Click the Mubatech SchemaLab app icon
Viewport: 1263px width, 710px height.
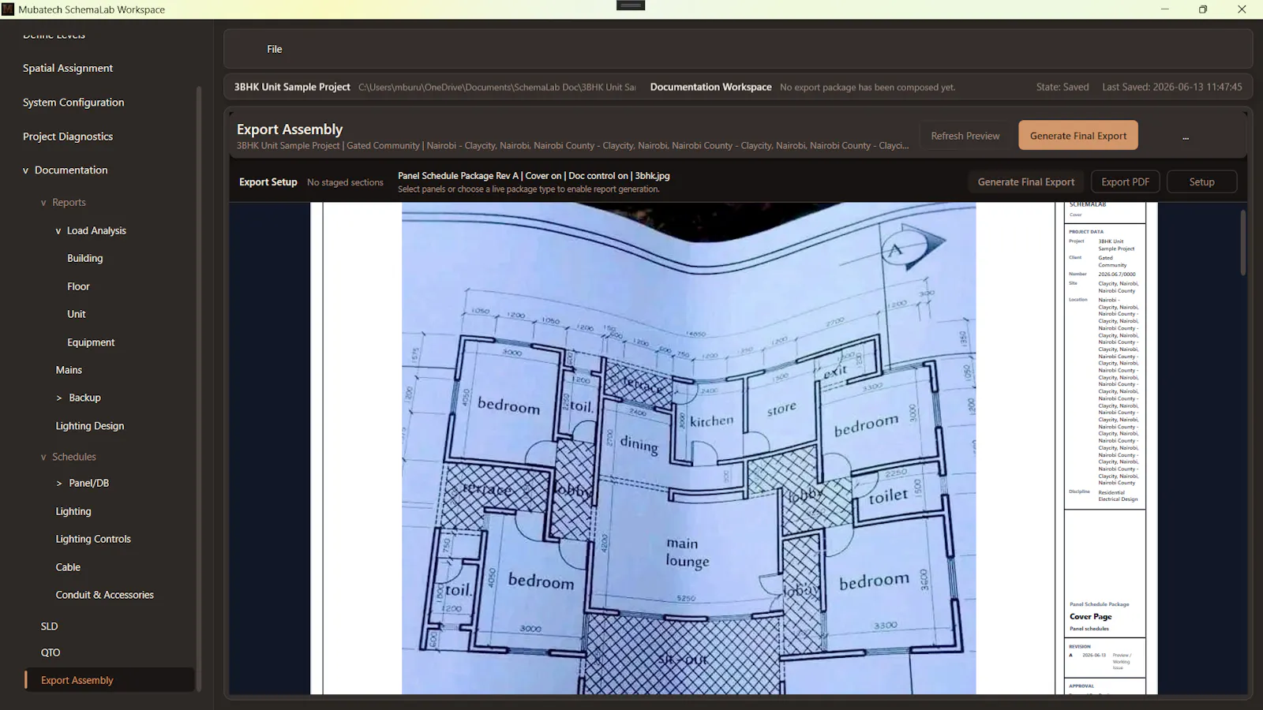pos(8,9)
